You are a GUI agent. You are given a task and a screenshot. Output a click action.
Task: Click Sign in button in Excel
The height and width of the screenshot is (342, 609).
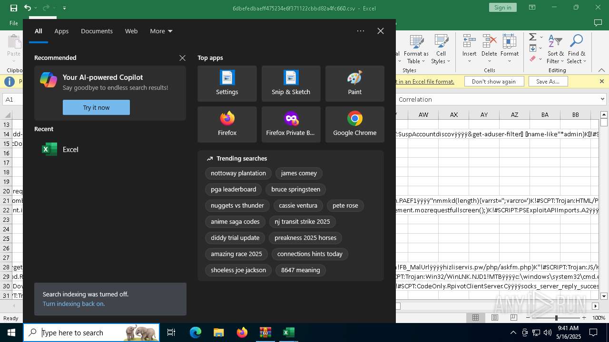503,8
